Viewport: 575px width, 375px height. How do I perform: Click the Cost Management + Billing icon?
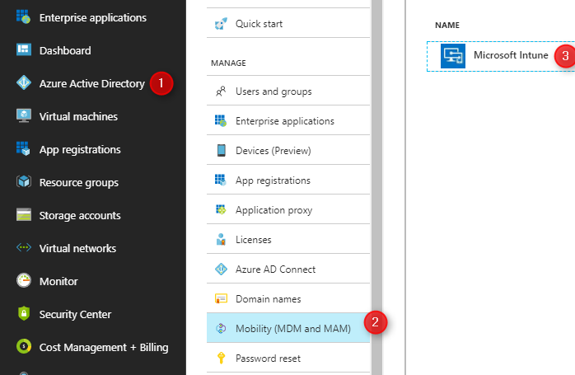(23, 346)
